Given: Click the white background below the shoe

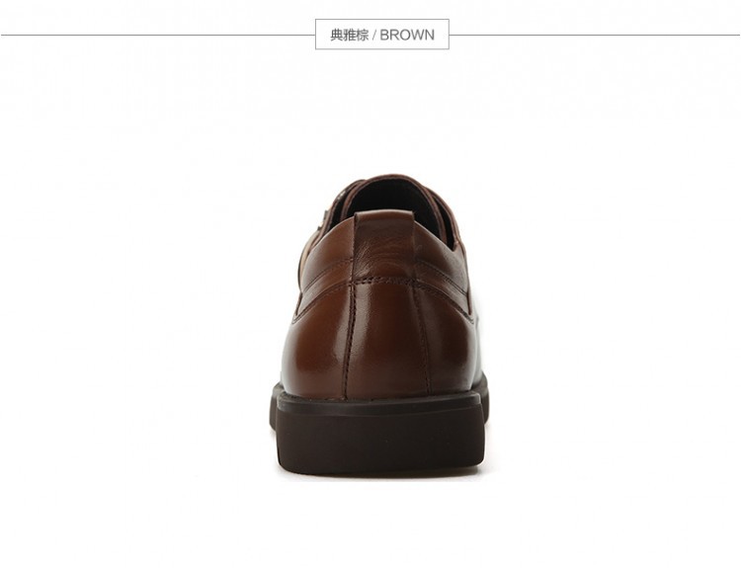Looking at the screenshot, I should coord(378,520).
